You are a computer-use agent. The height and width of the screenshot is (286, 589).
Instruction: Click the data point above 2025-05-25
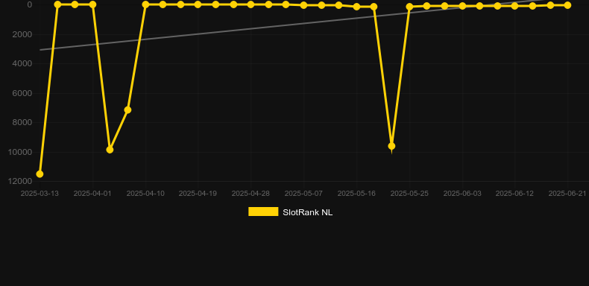(409, 7)
